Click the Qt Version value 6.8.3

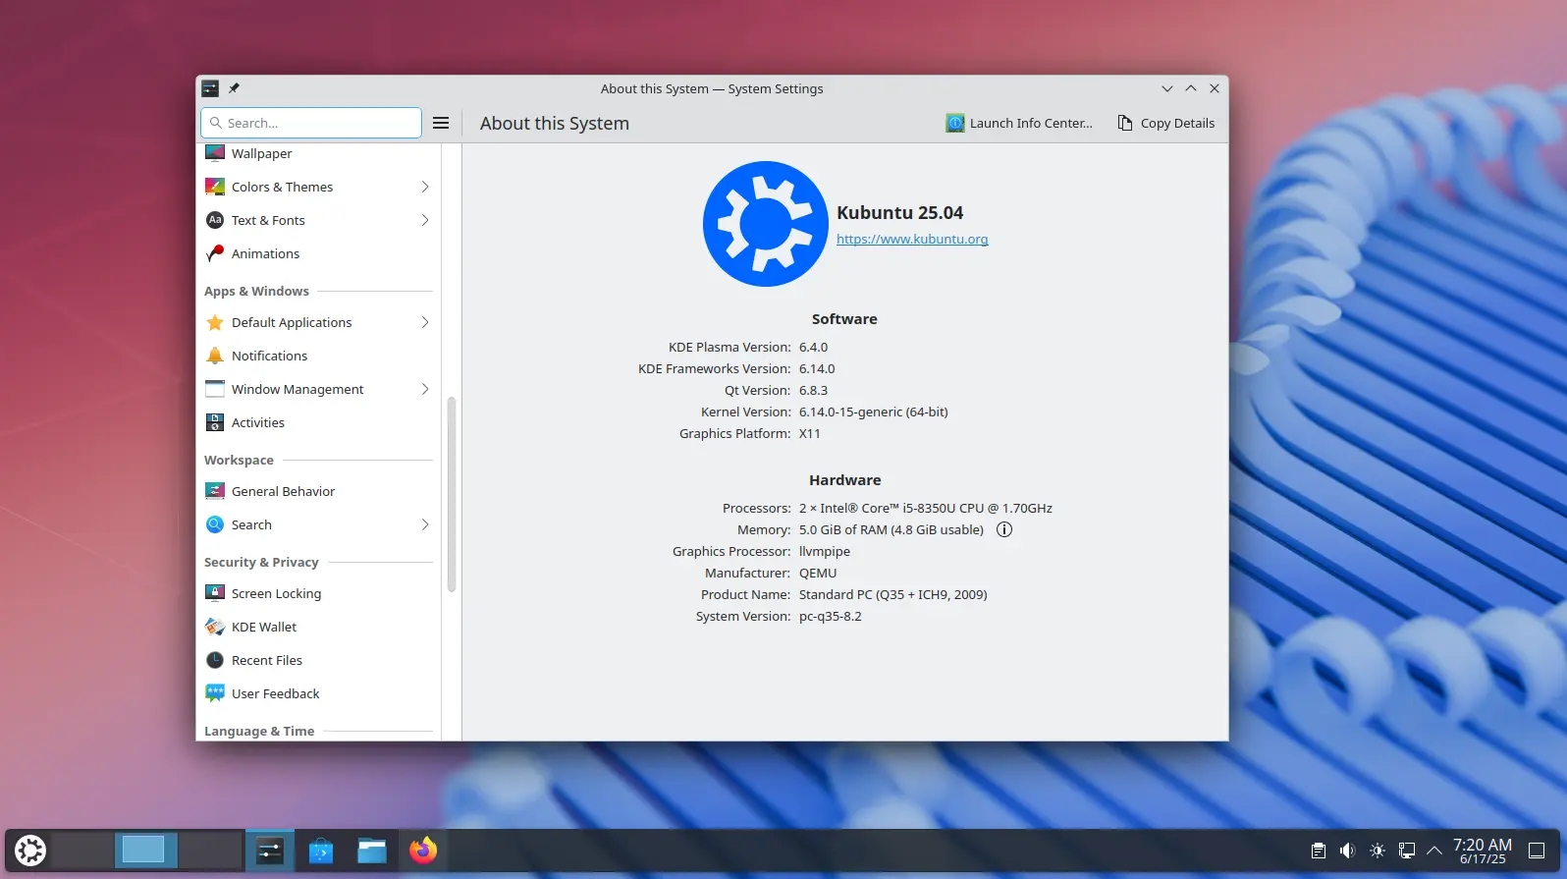[813, 390]
